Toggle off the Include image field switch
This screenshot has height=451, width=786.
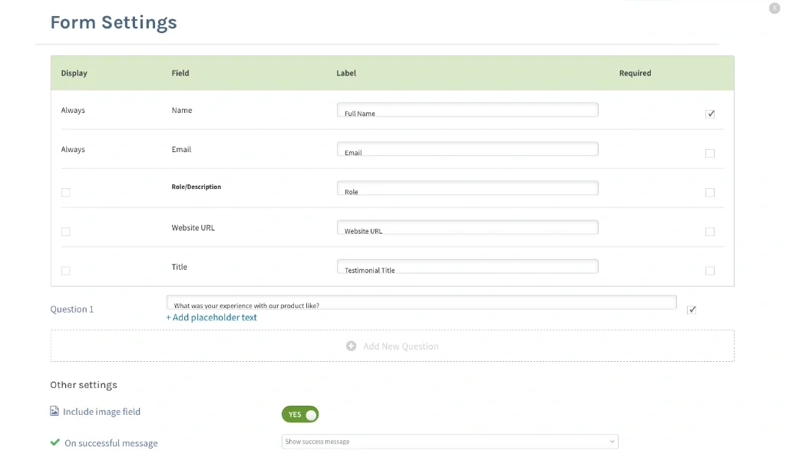(300, 415)
